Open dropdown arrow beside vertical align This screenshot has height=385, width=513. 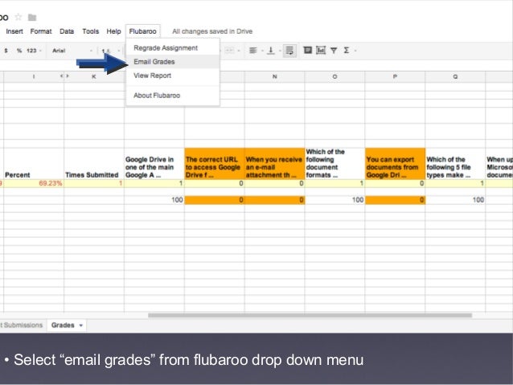[x=280, y=51]
